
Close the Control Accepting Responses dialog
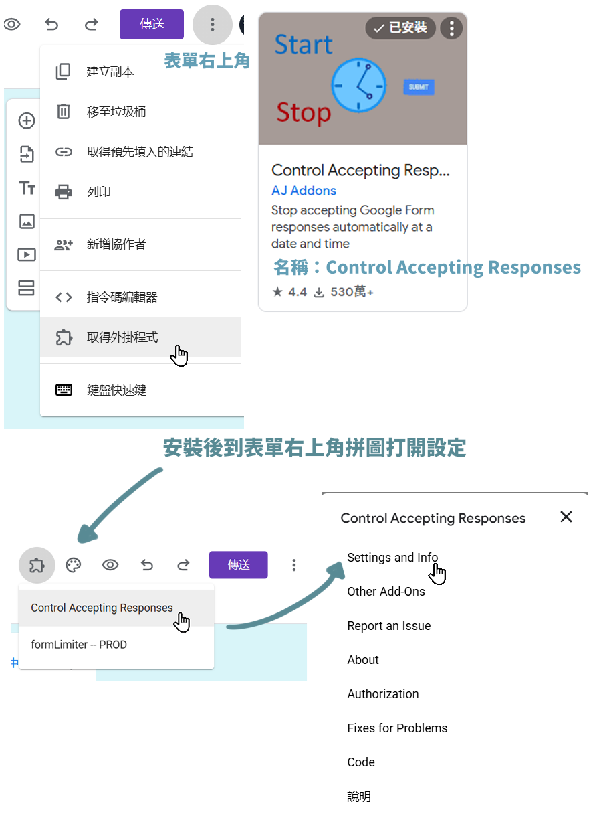566,517
